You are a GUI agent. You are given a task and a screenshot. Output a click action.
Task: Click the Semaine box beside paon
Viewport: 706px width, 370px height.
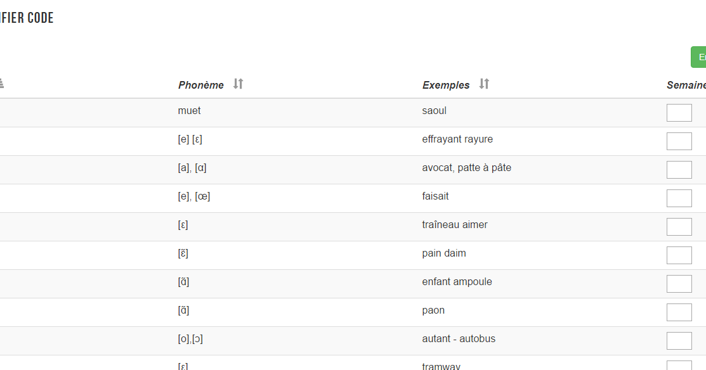click(679, 312)
